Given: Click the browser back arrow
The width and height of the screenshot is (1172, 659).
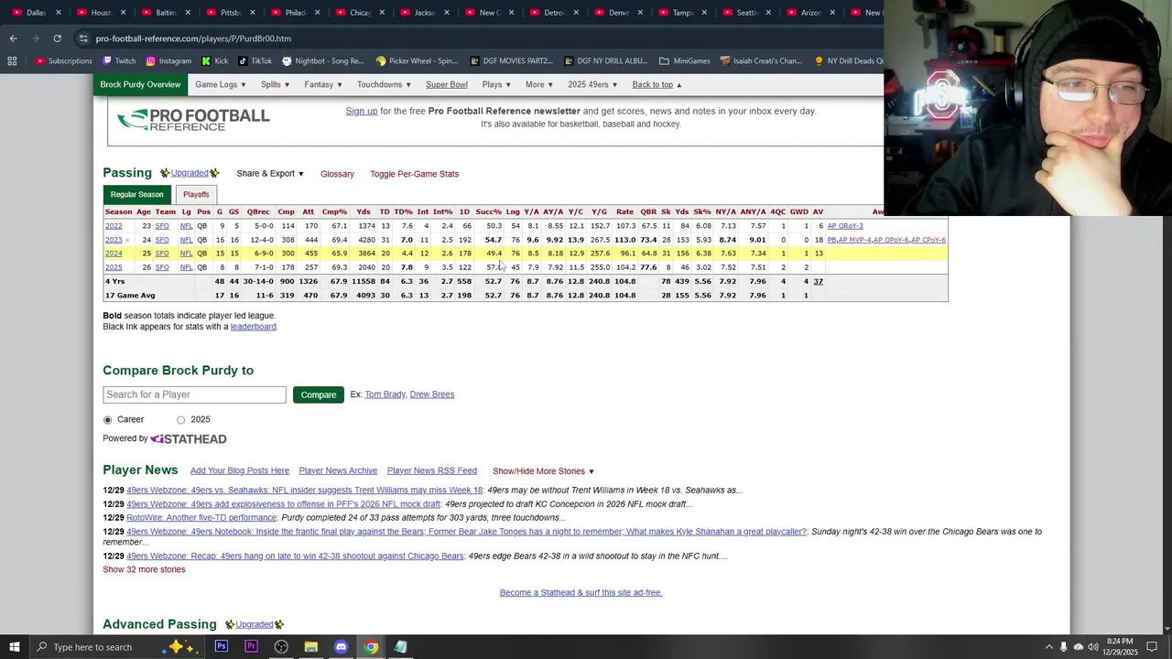Looking at the screenshot, I should [13, 38].
